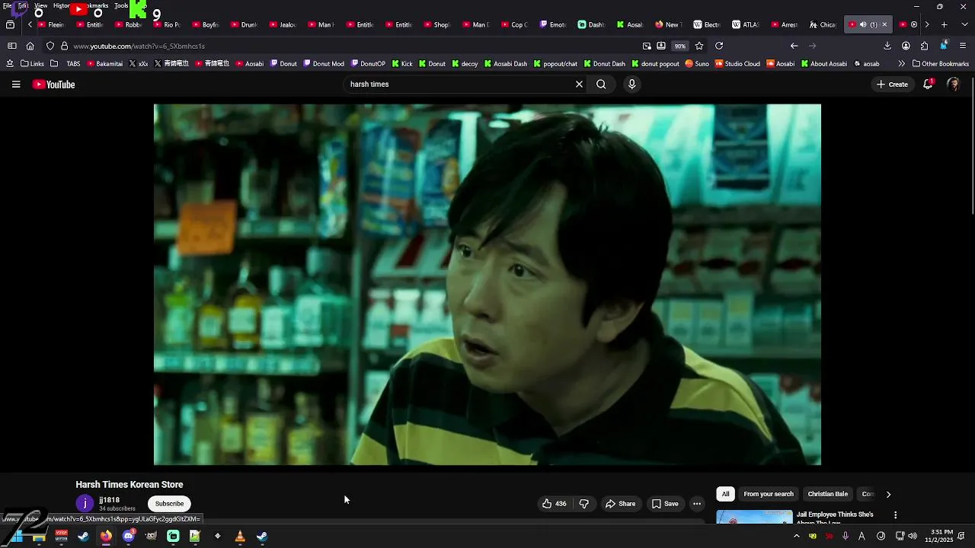Save the video to a playlist

[x=665, y=504]
